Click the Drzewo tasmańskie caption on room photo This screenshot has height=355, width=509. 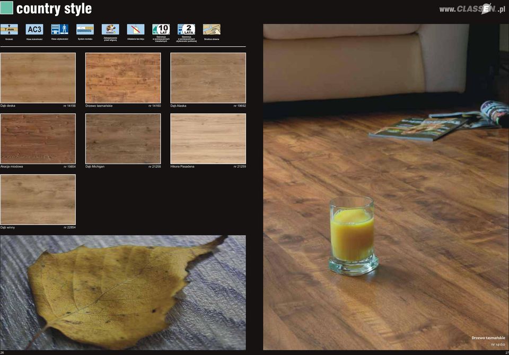[x=488, y=338]
